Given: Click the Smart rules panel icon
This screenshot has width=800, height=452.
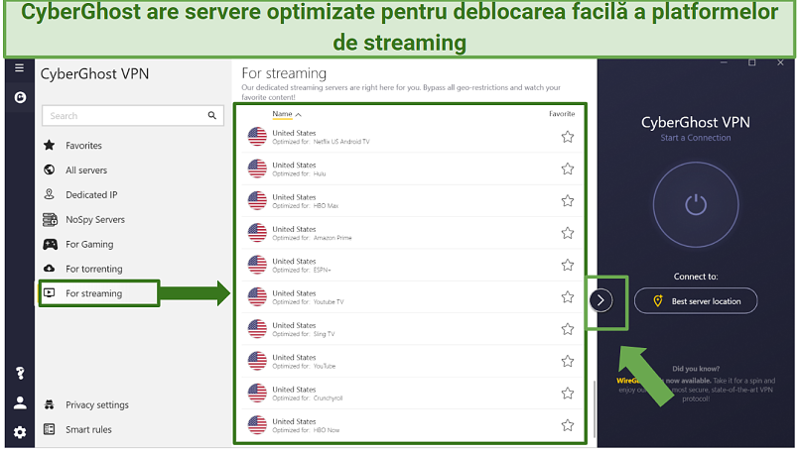Looking at the screenshot, I should pos(49,429).
